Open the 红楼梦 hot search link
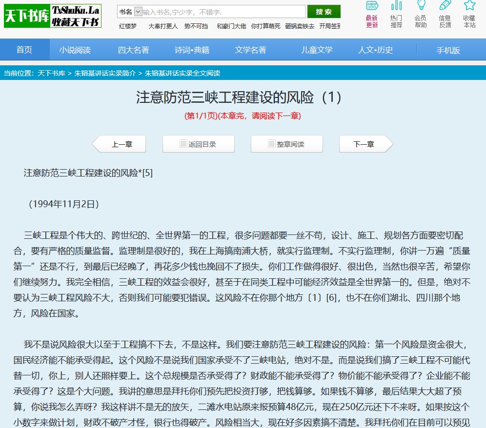Screen dimensions: 486x428 [128, 26]
